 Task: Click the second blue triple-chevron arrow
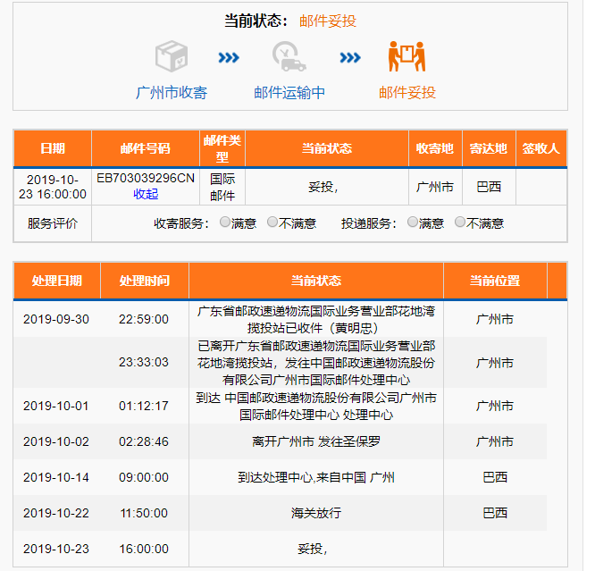tap(350, 58)
